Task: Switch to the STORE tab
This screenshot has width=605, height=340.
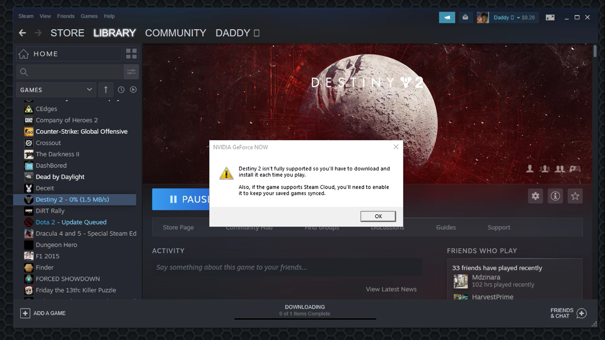Action: (x=67, y=33)
